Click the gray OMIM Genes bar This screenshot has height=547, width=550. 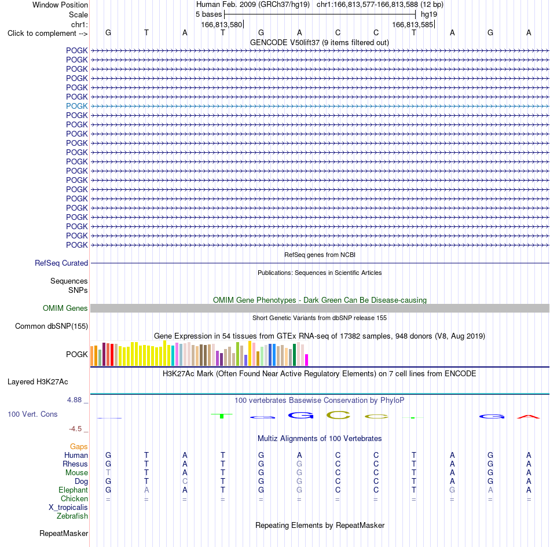click(x=320, y=308)
